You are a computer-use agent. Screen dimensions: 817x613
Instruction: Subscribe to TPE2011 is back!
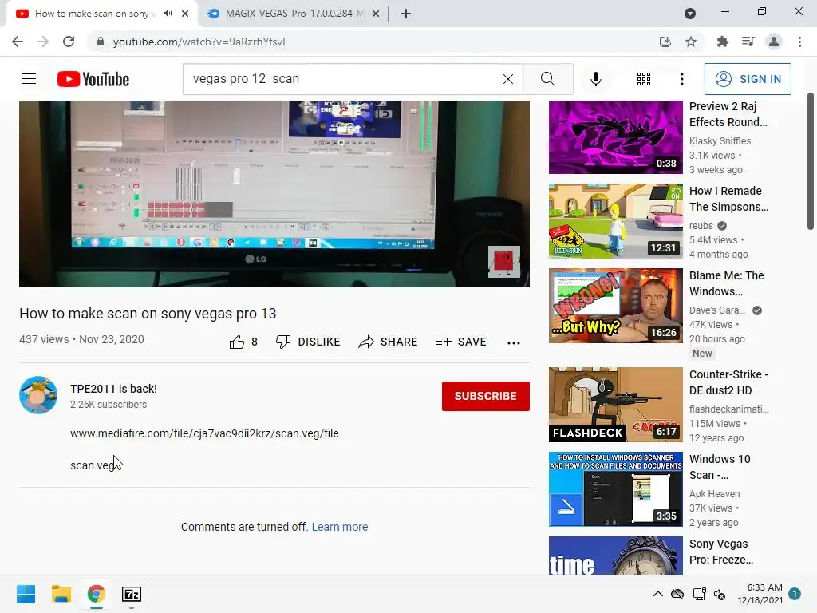486,396
